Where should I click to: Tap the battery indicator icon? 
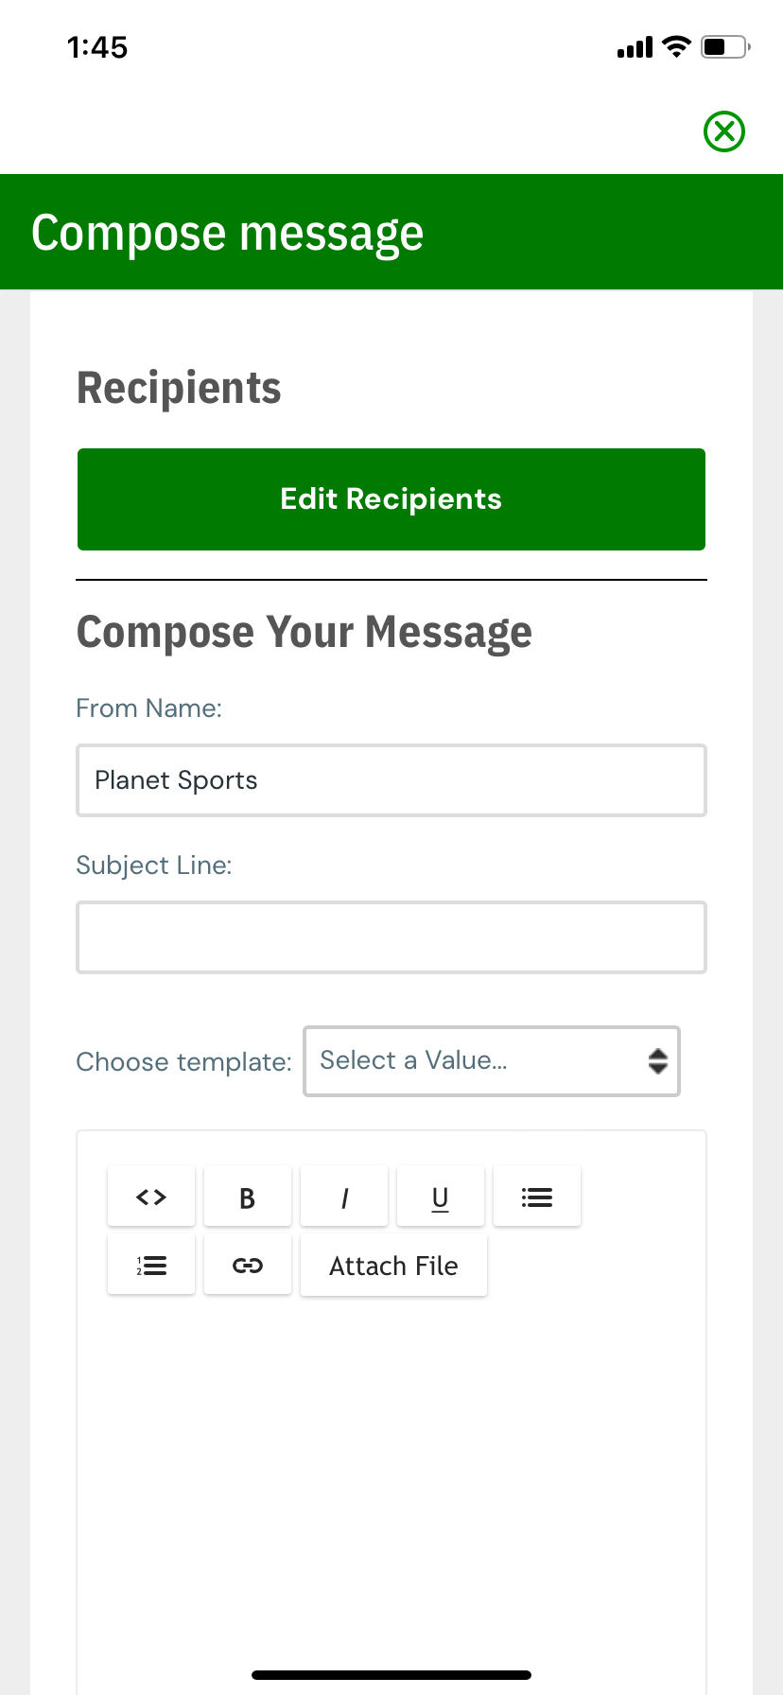click(x=725, y=46)
